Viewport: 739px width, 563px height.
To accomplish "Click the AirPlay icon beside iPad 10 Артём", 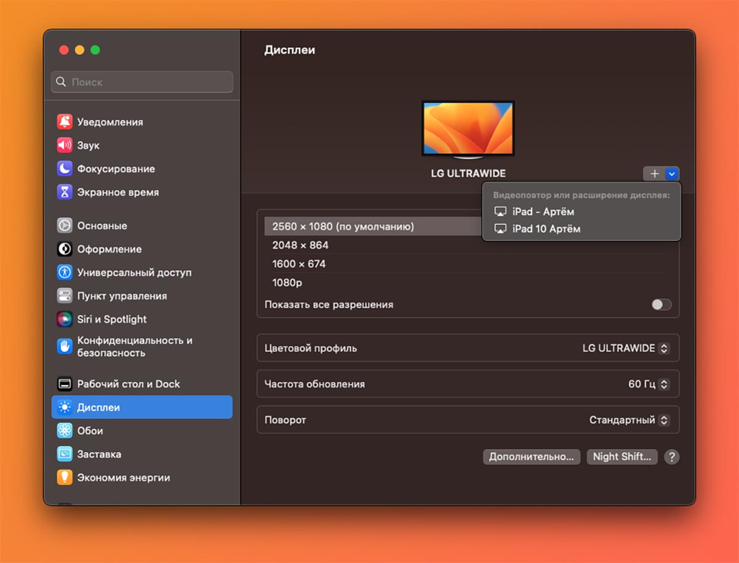I will click(501, 229).
